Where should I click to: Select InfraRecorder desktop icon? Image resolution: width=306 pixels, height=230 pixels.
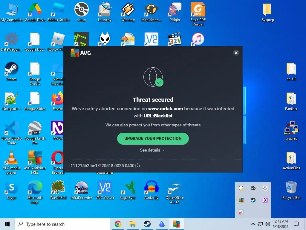pos(81,190)
